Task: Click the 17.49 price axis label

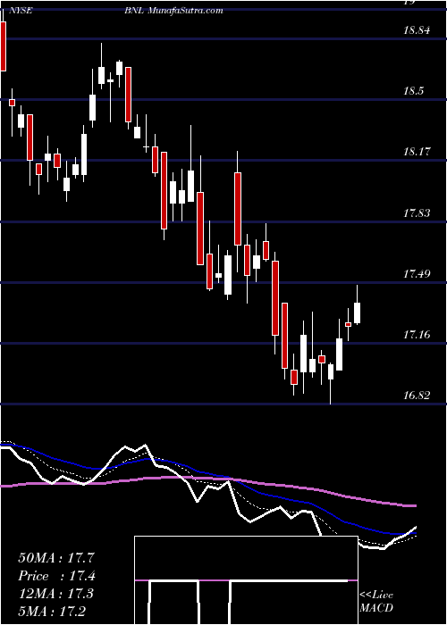Action: coord(417,274)
